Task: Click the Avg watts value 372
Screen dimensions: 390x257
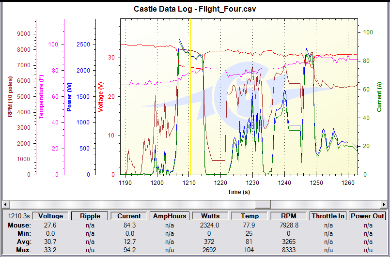Action: pos(209,242)
